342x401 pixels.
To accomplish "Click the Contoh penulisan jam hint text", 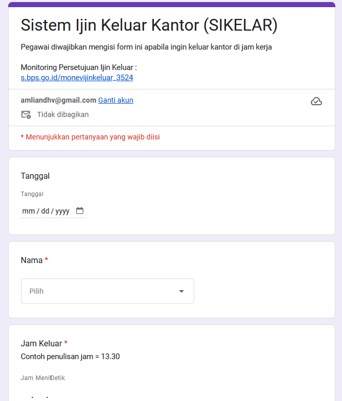I will point(70,357).
